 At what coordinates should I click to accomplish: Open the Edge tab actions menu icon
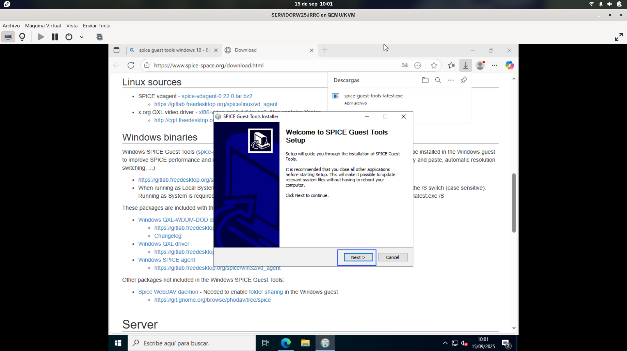(x=117, y=50)
